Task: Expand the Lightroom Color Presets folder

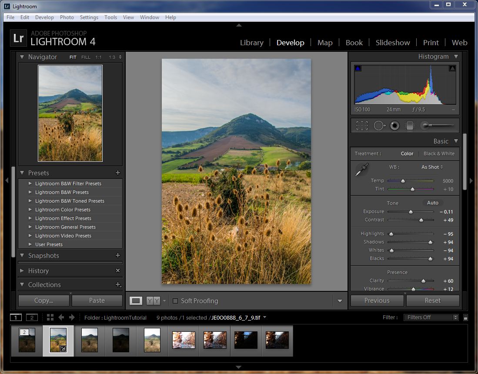Action: pos(30,210)
